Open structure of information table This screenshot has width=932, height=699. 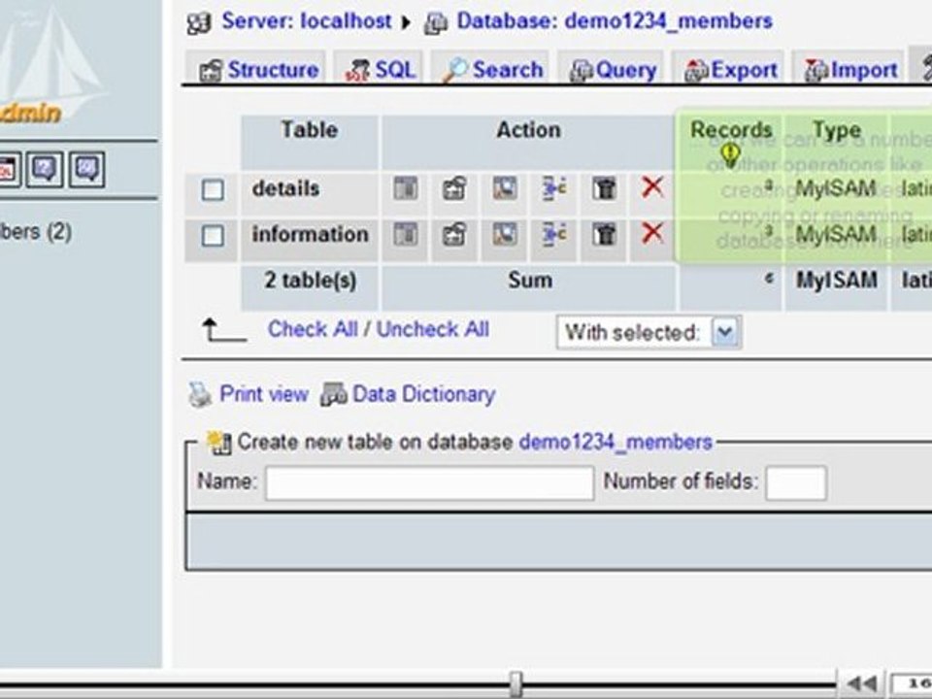(x=454, y=235)
